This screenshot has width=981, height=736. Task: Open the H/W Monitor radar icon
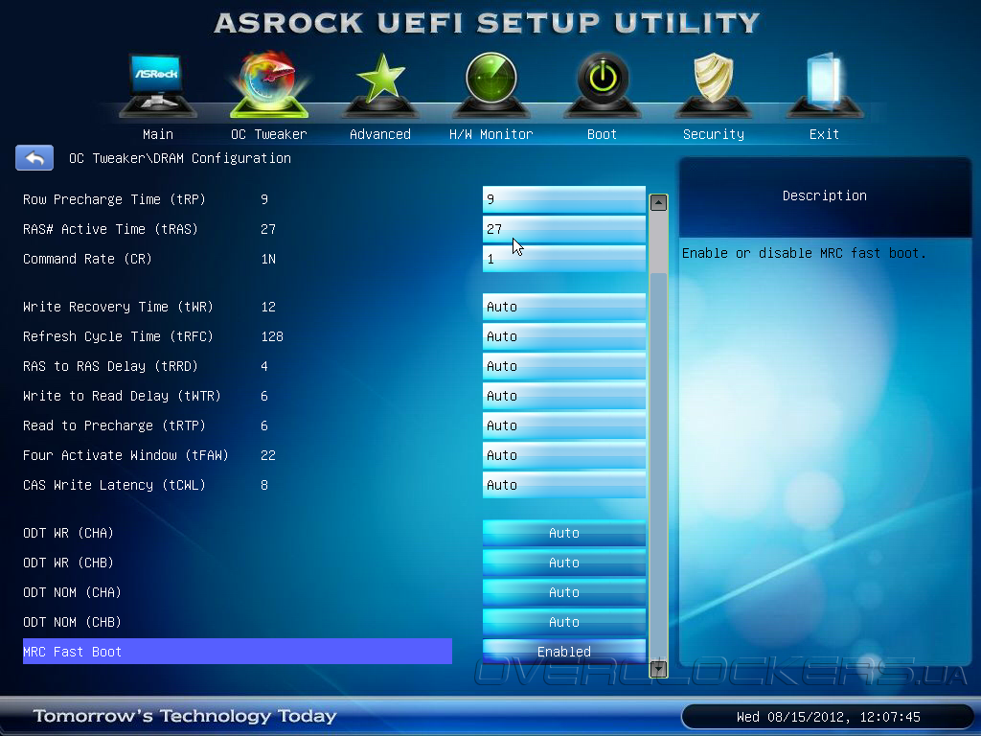pos(491,85)
